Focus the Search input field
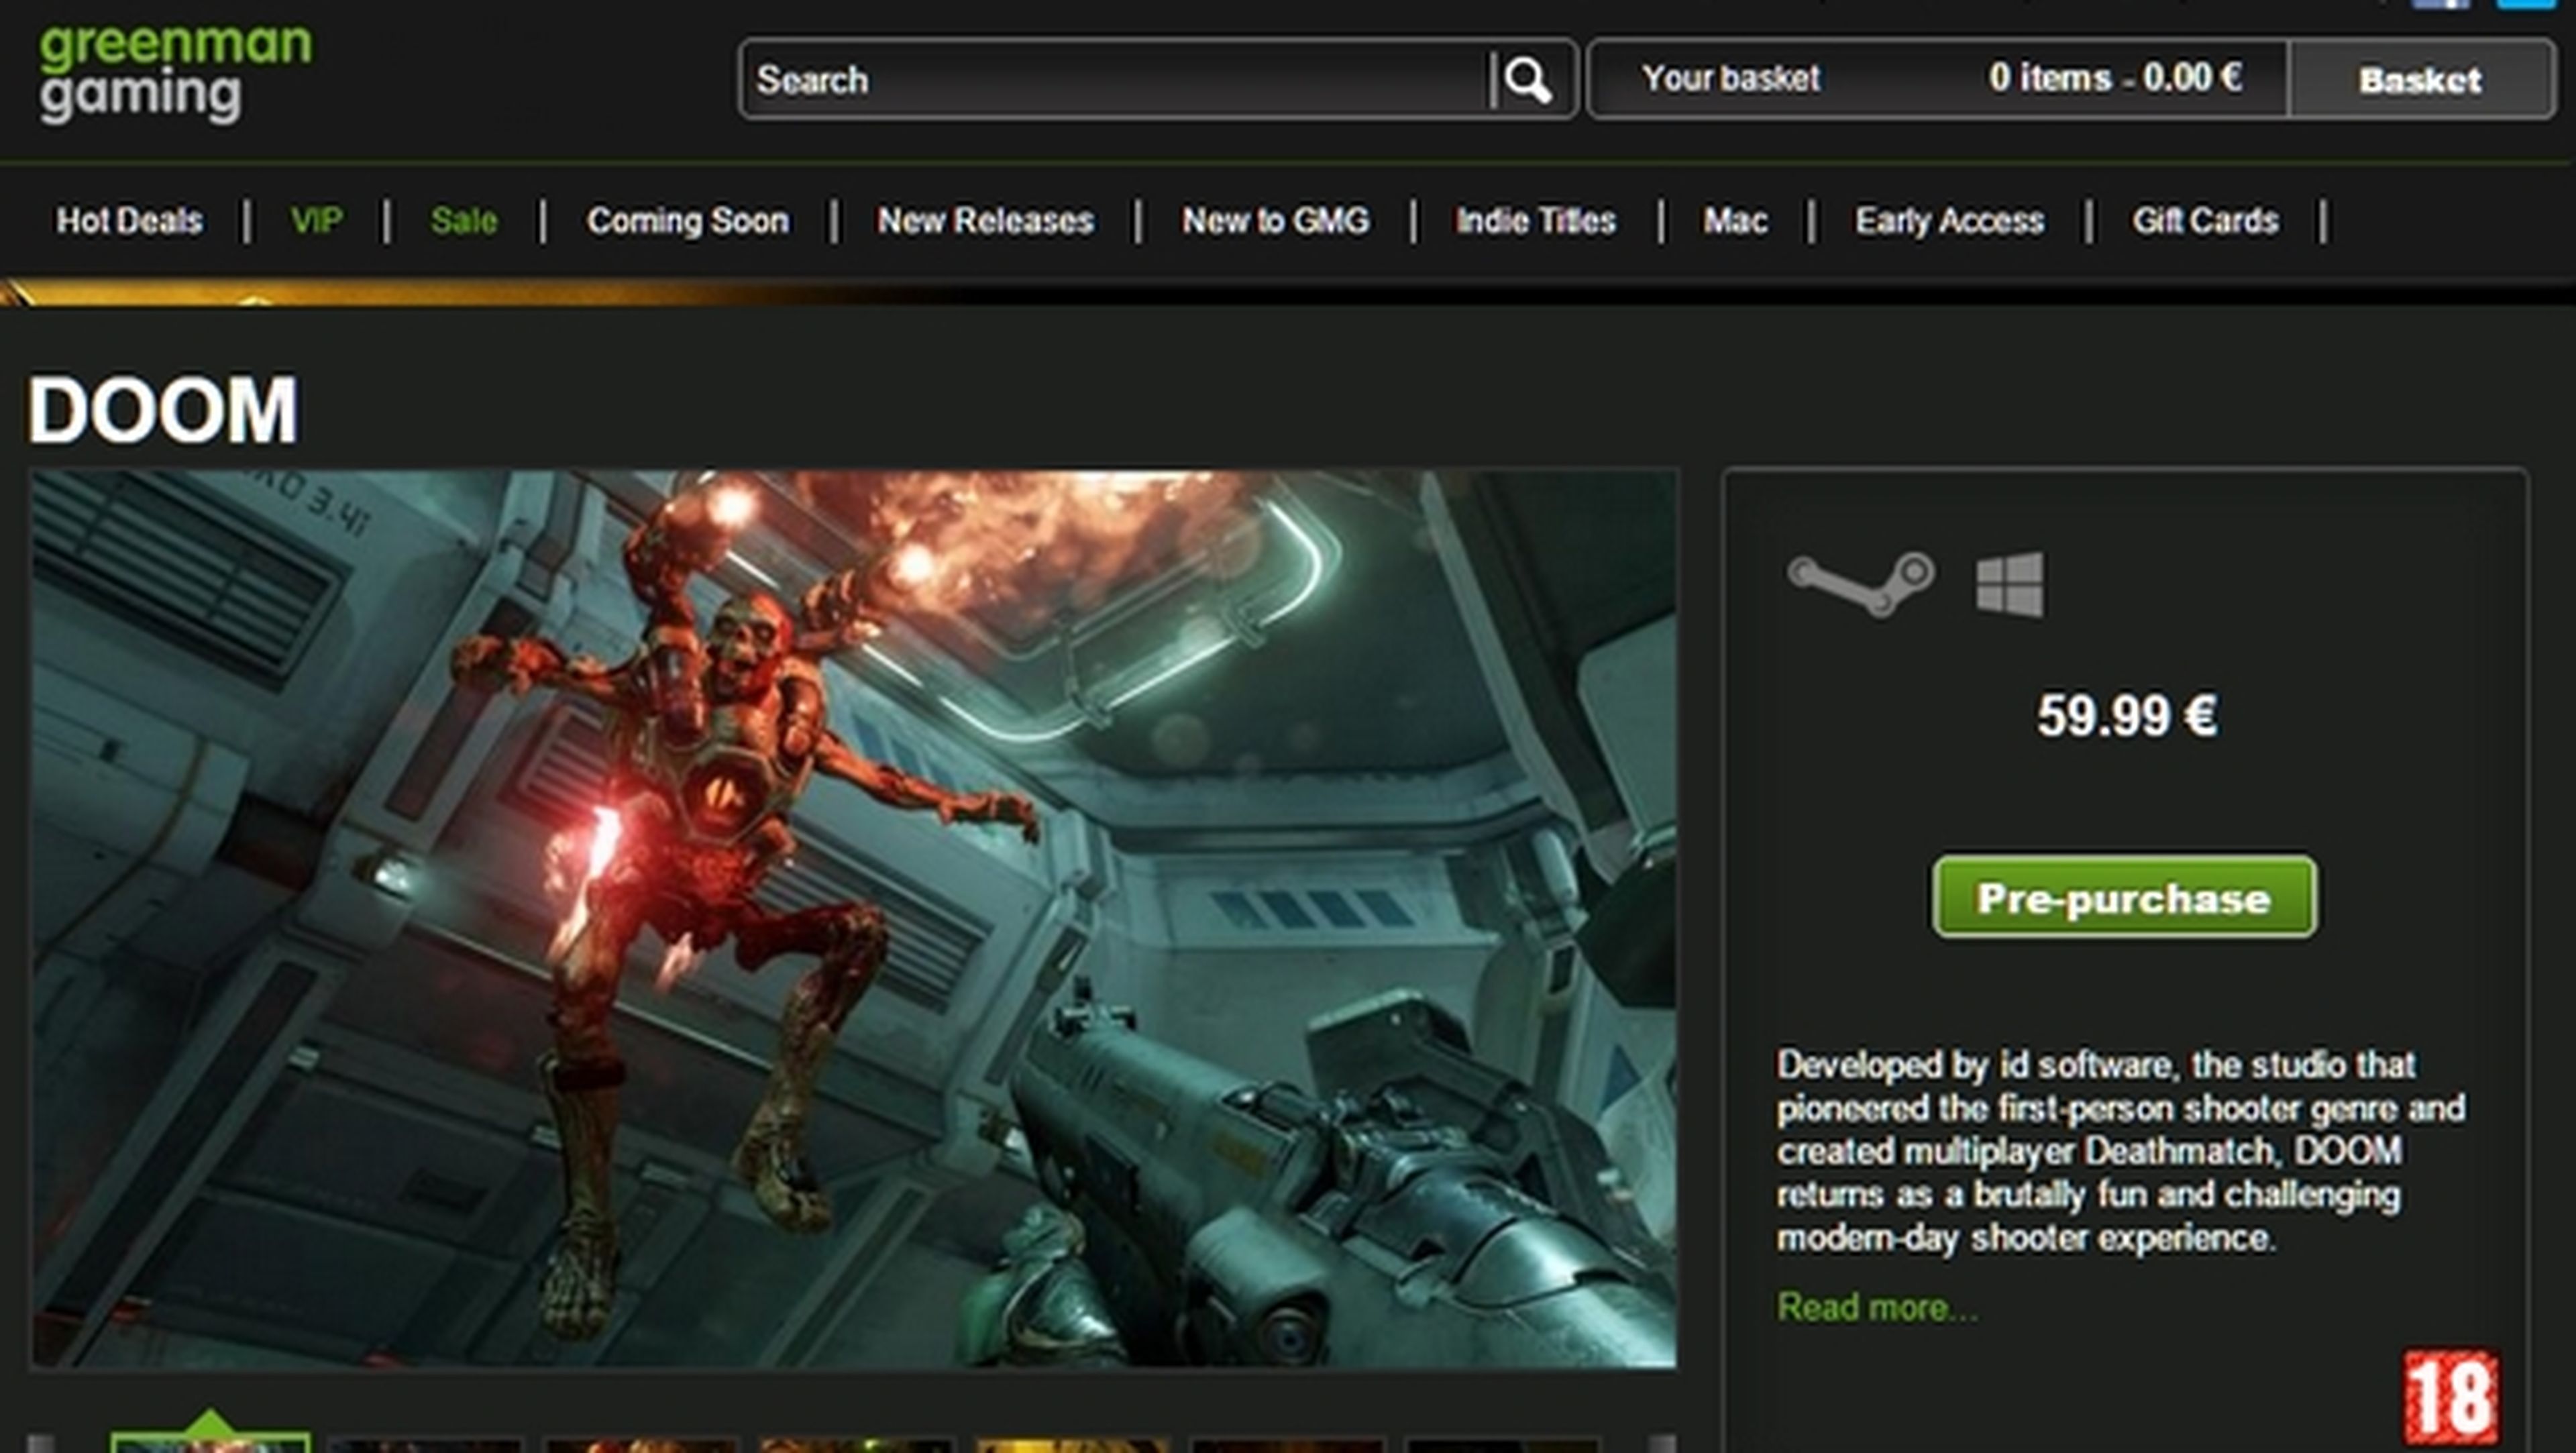Image resolution: width=2576 pixels, height=1453 pixels. [x=1116, y=79]
